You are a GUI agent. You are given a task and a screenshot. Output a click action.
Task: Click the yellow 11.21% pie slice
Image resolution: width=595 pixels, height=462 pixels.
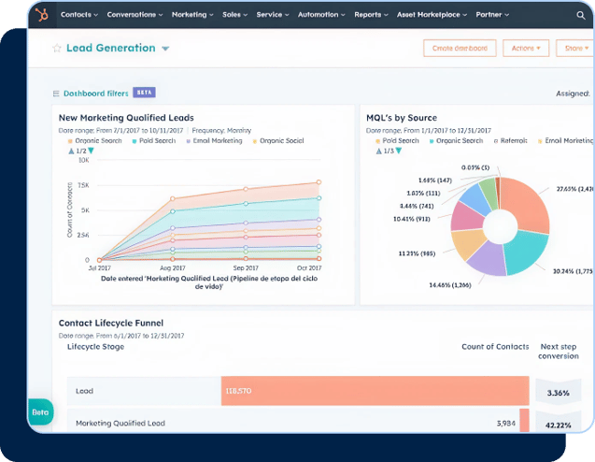click(467, 243)
